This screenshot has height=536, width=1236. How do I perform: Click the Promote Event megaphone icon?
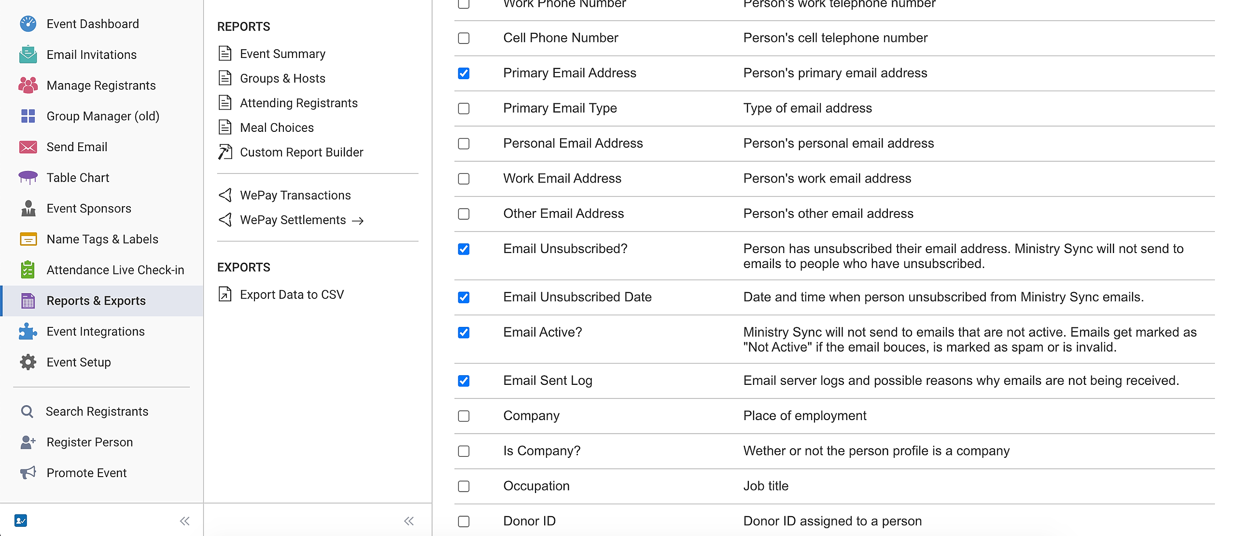(28, 473)
